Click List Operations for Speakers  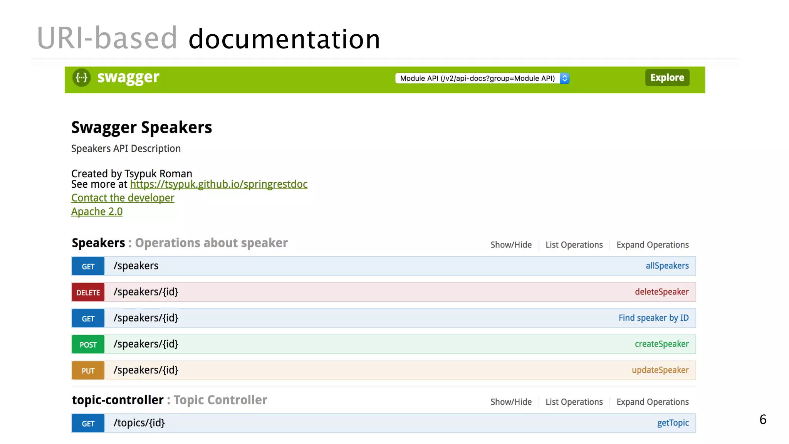[x=574, y=245]
